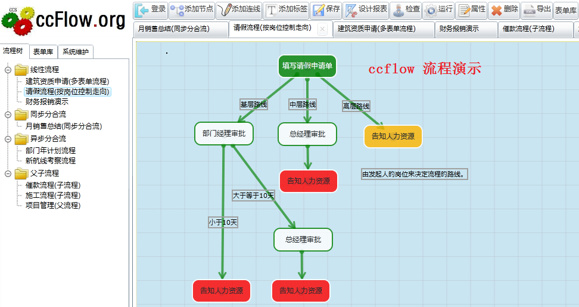Open the 催款流程(子流程) document tab
The width and height of the screenshot is (579, 307).
(x=535, y=29)
